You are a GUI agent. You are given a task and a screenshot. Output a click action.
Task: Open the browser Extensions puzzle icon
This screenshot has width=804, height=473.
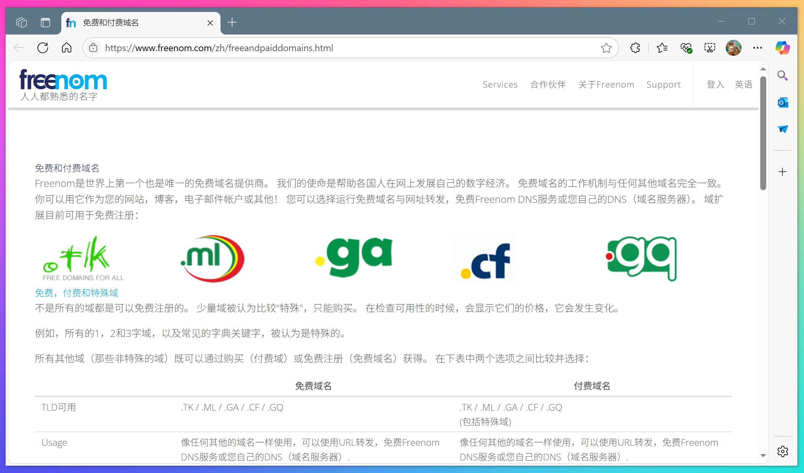635,47
